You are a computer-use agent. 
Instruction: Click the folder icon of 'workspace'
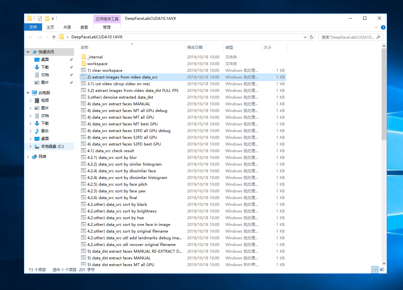pyautogui.click(x=84, y=63)
